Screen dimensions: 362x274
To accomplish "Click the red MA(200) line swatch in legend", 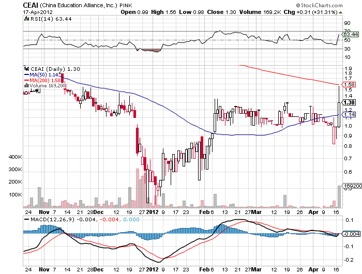I will [x=26, y=80].
